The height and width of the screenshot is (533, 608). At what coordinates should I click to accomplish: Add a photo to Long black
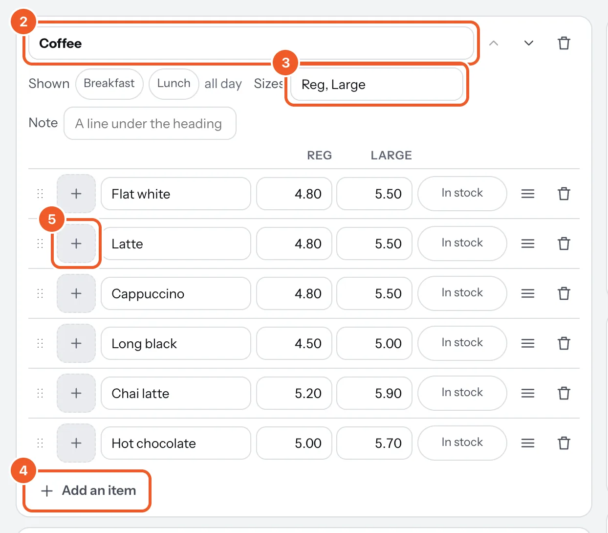pos(76,343)
